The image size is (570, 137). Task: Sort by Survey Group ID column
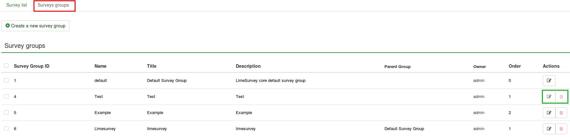click(x=32, y=66)
